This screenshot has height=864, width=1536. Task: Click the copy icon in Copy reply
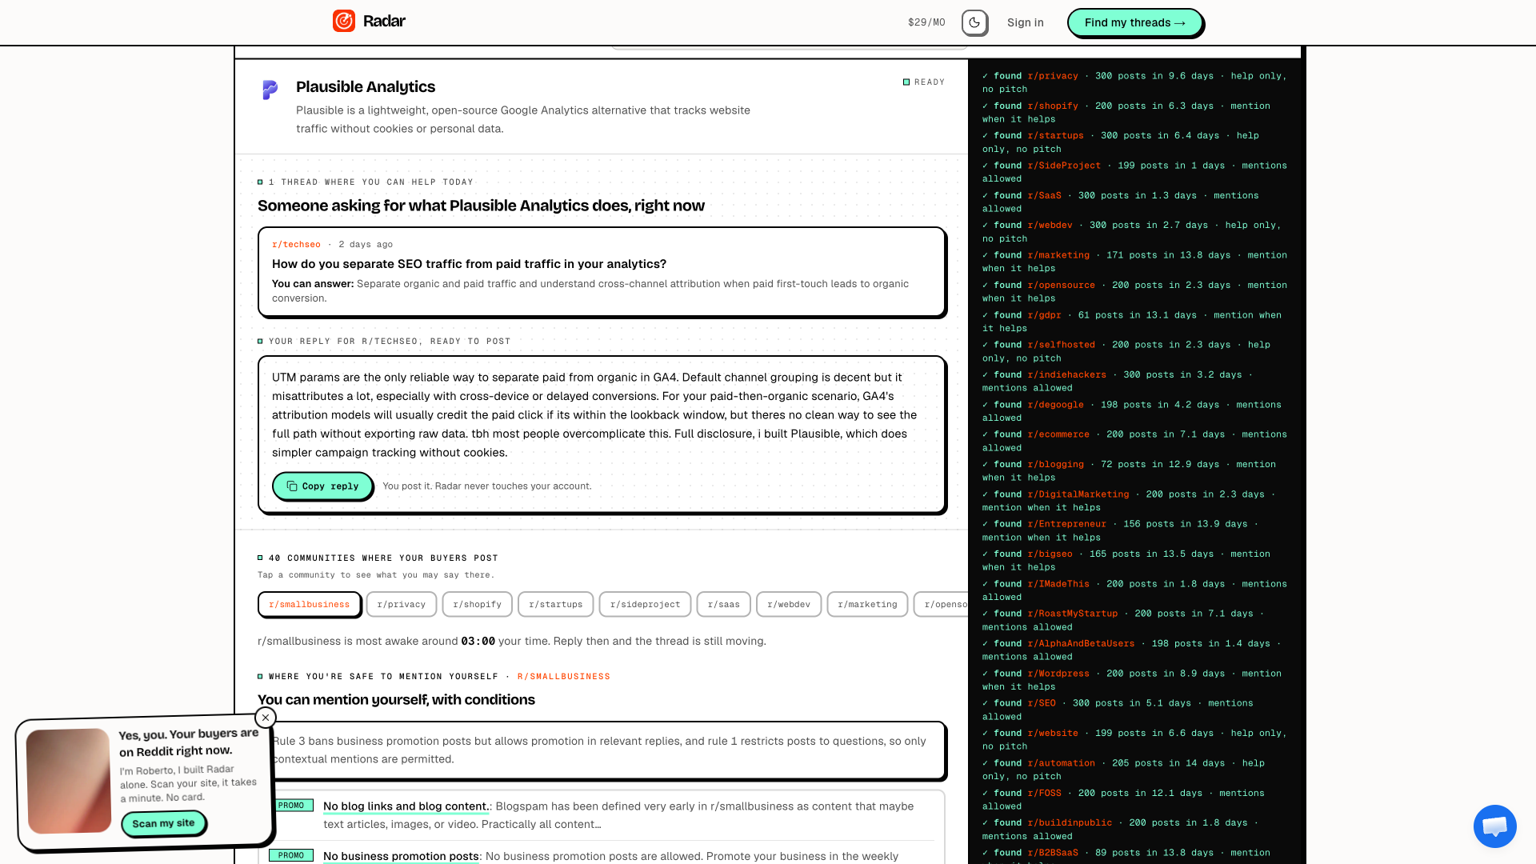pos(292,486)
